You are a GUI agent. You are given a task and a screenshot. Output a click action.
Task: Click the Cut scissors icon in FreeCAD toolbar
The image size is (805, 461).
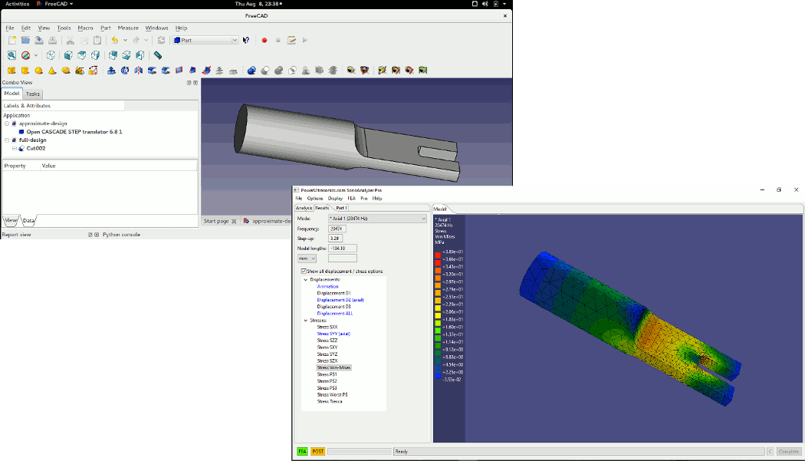tap(71, 40)
